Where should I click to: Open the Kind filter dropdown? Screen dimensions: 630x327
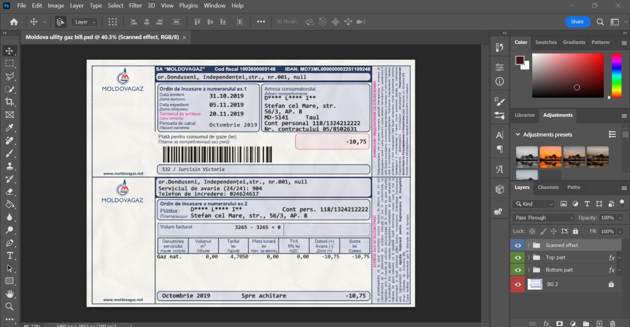tap(533, 204)
